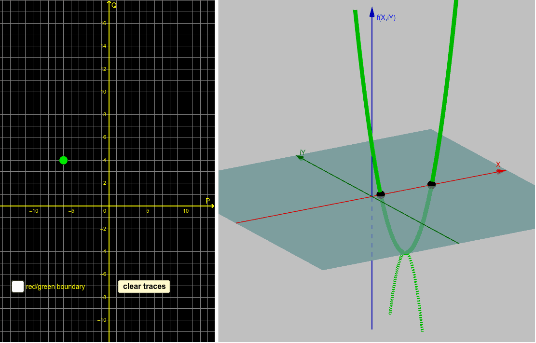
Task: Click the iY axis label
Action: pos(302,152)
